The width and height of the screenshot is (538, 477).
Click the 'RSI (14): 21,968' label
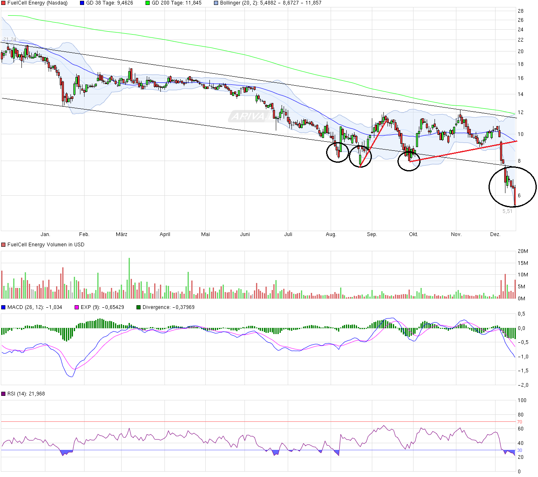[26, 394]
